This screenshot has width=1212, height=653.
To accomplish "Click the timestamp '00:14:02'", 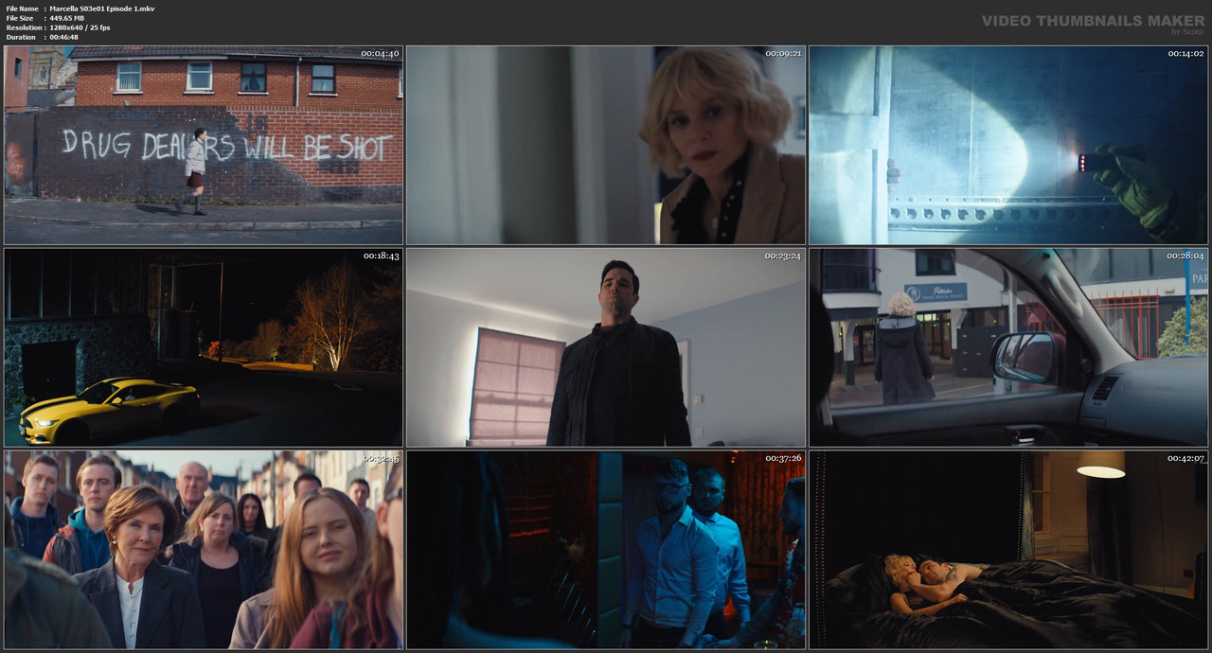I will [1185, 54].
